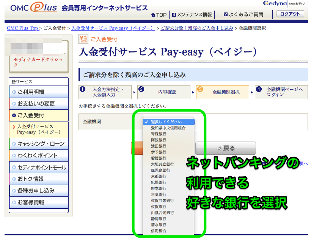
Task: Choose 紀陽銀行 from the bank list
Action: tap(169, 182)
